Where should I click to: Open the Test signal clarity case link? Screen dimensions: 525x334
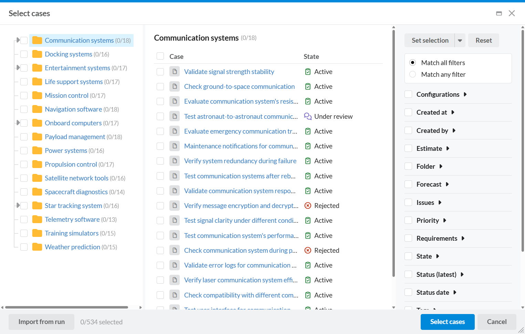click(x=241, y=220)
